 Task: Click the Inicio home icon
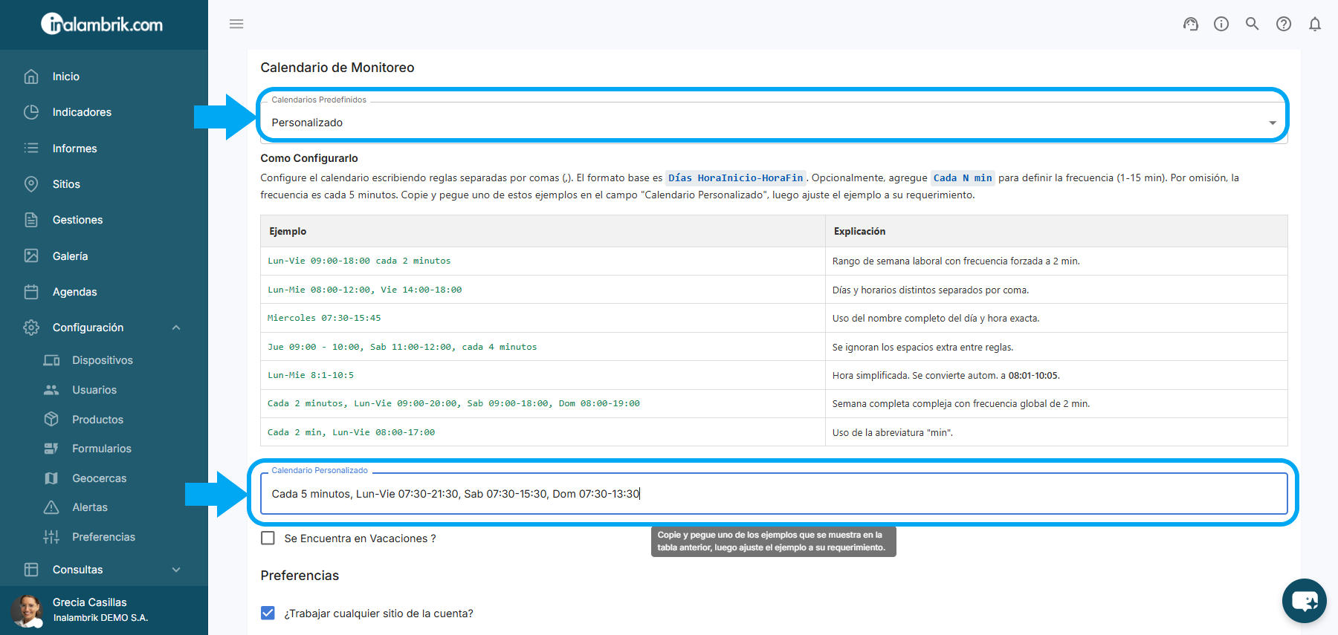31,76
